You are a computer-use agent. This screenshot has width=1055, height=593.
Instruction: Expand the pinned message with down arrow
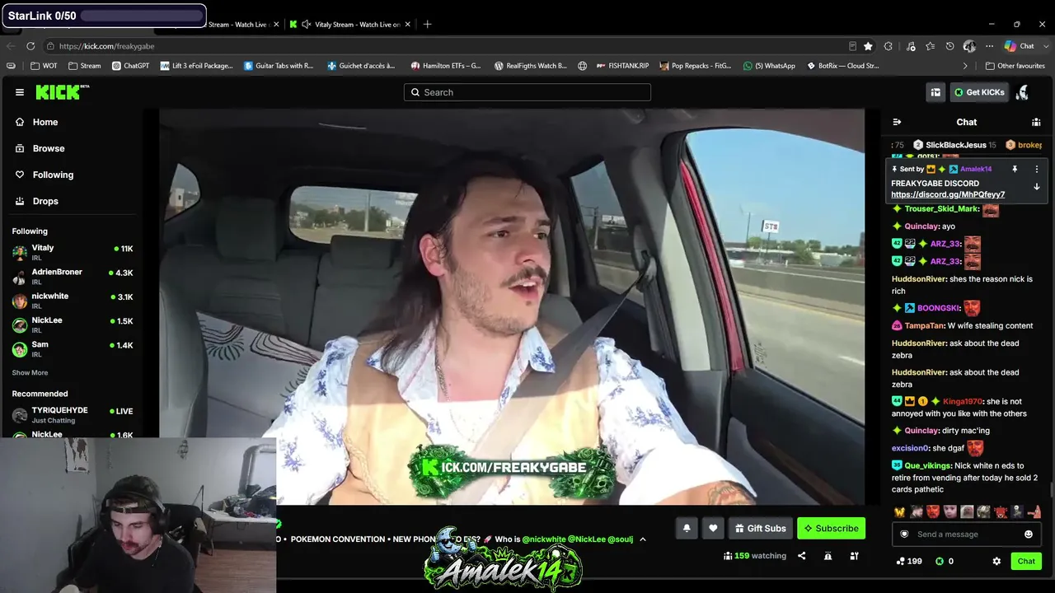point(1037,187)
